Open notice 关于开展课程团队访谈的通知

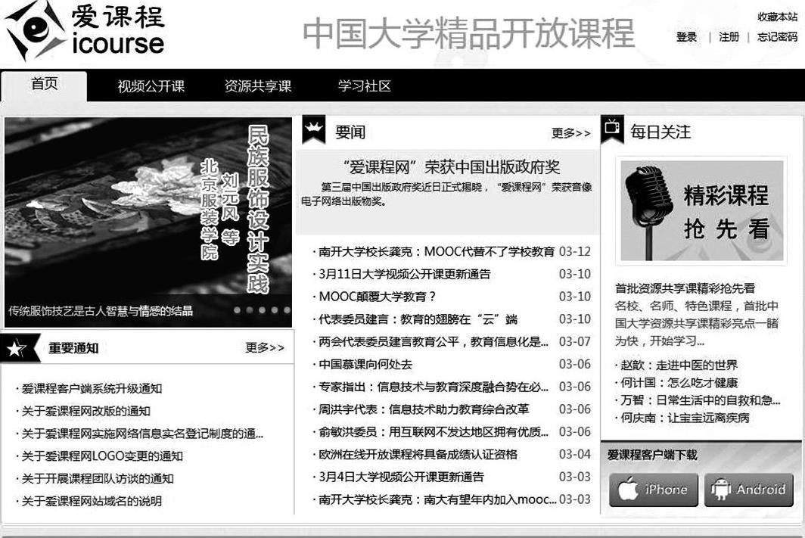(98, 479)
